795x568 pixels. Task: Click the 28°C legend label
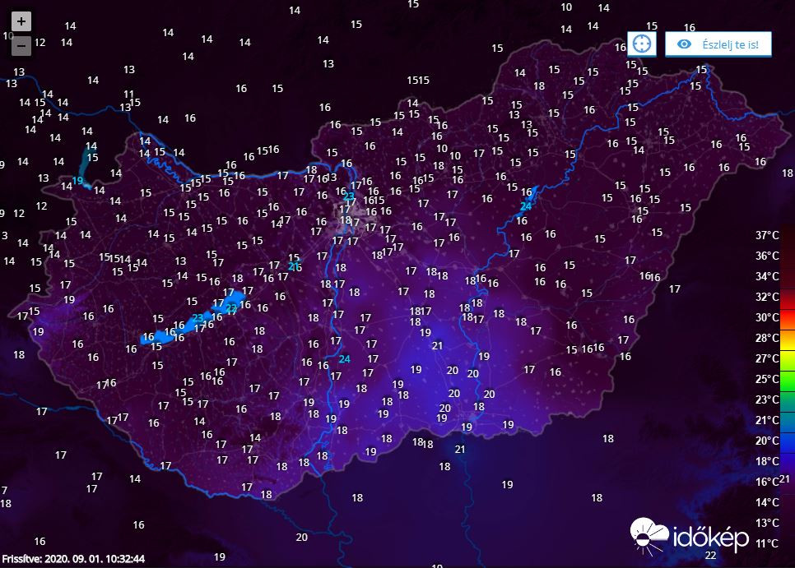click(x=767, y=338)
